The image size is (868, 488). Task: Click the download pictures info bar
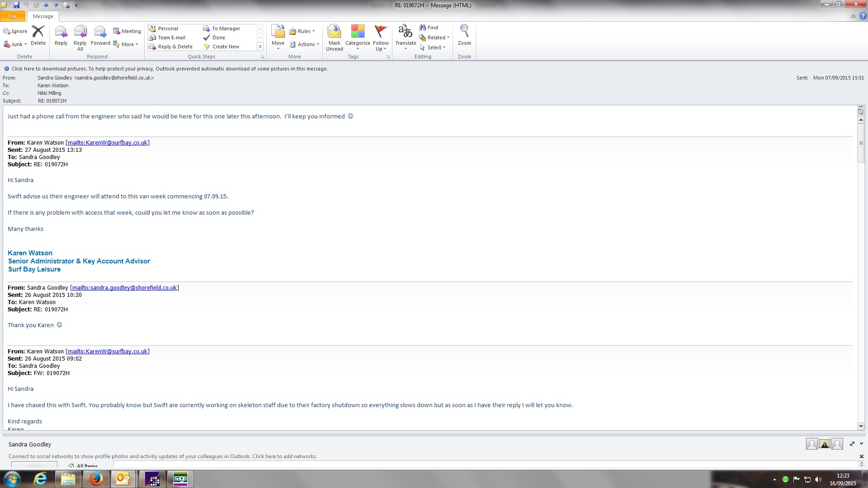[170, 69]
